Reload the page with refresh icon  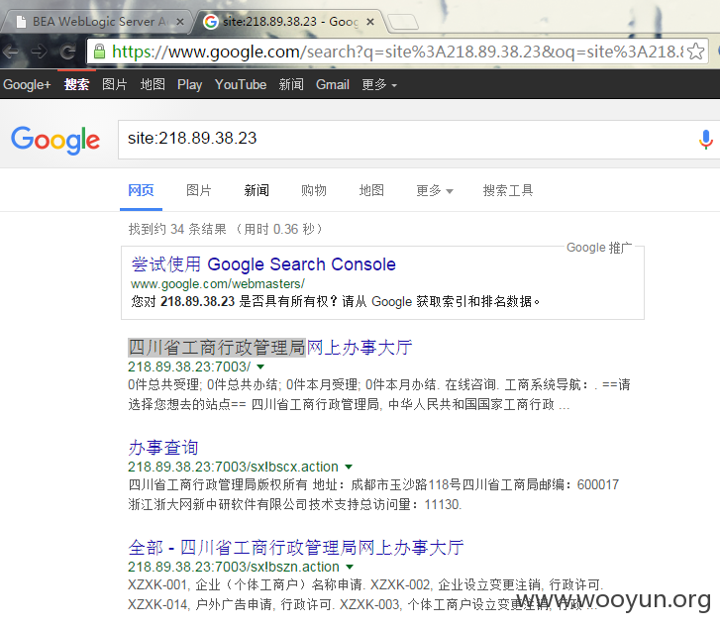(x=68, y=52)
